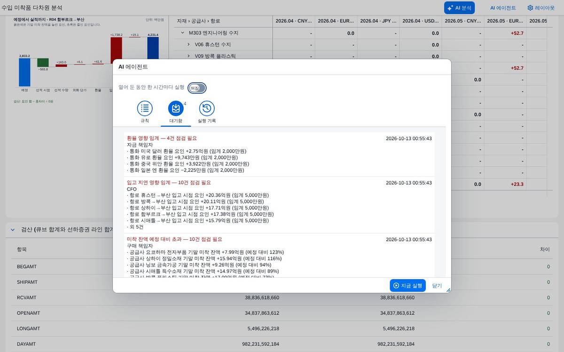Viewport: 564px width, 352px height.
Task: Open the 레이아웃 layout settings
Action: point(541,8)
